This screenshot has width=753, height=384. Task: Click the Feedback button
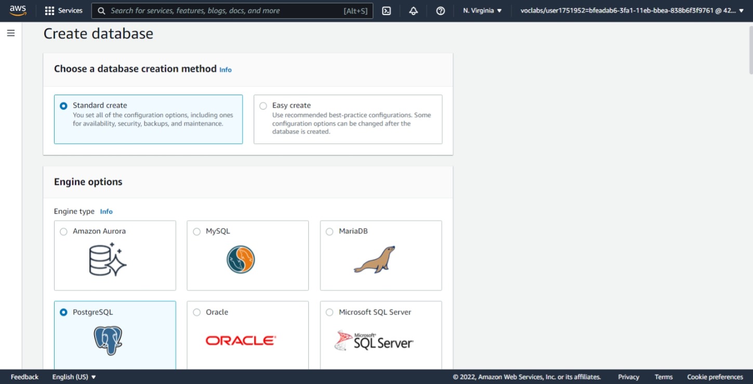point(24,377)
